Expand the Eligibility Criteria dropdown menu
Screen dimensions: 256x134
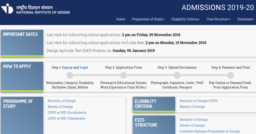pyautogui.click(x=186, y=19)
